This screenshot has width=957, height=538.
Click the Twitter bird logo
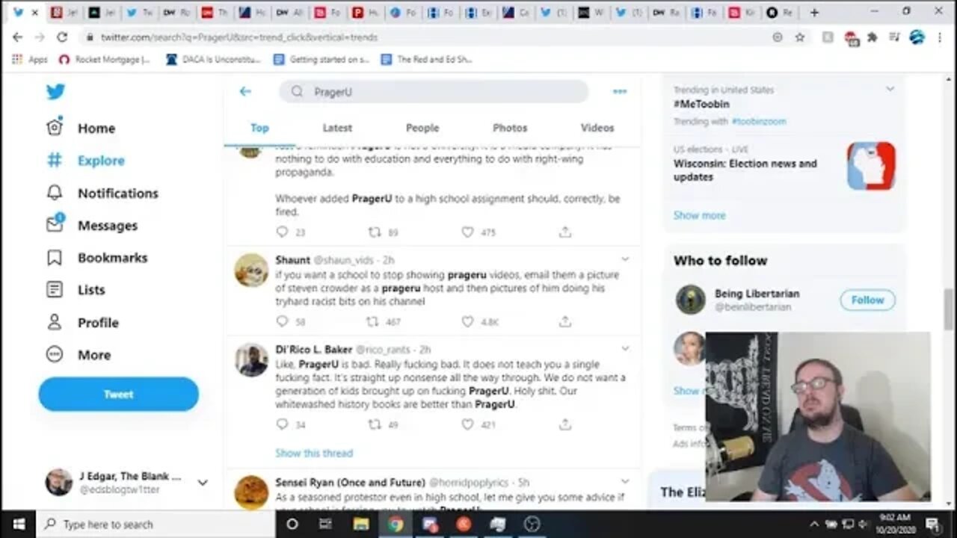click(55, 91)
